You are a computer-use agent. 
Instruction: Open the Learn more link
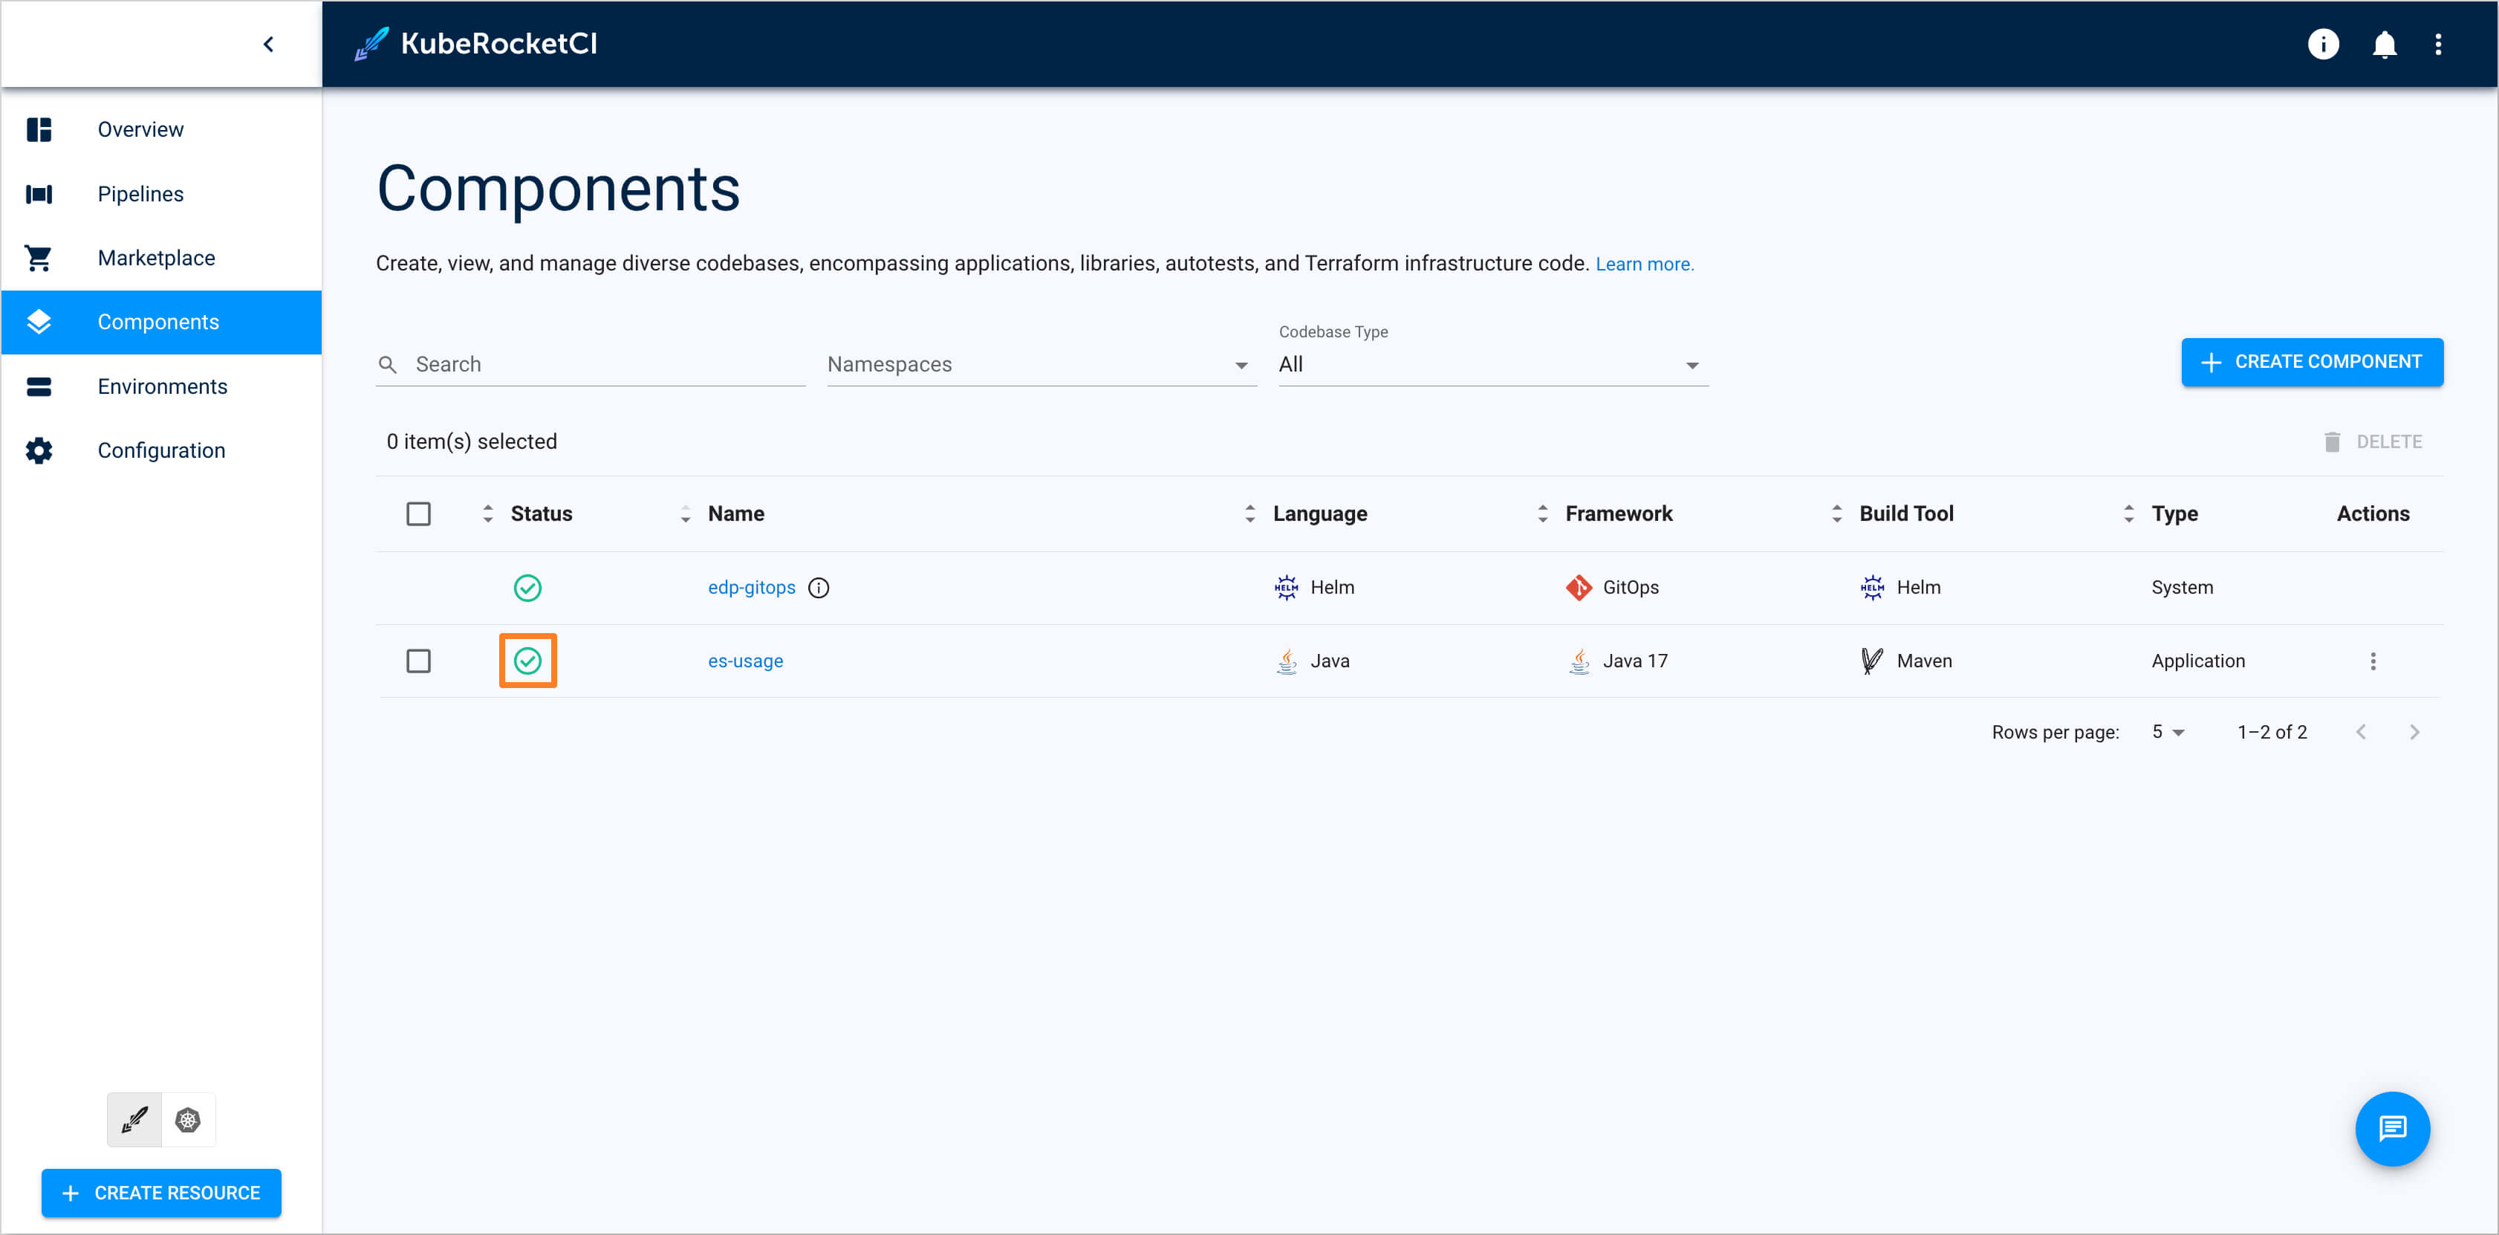point(1645,263)
